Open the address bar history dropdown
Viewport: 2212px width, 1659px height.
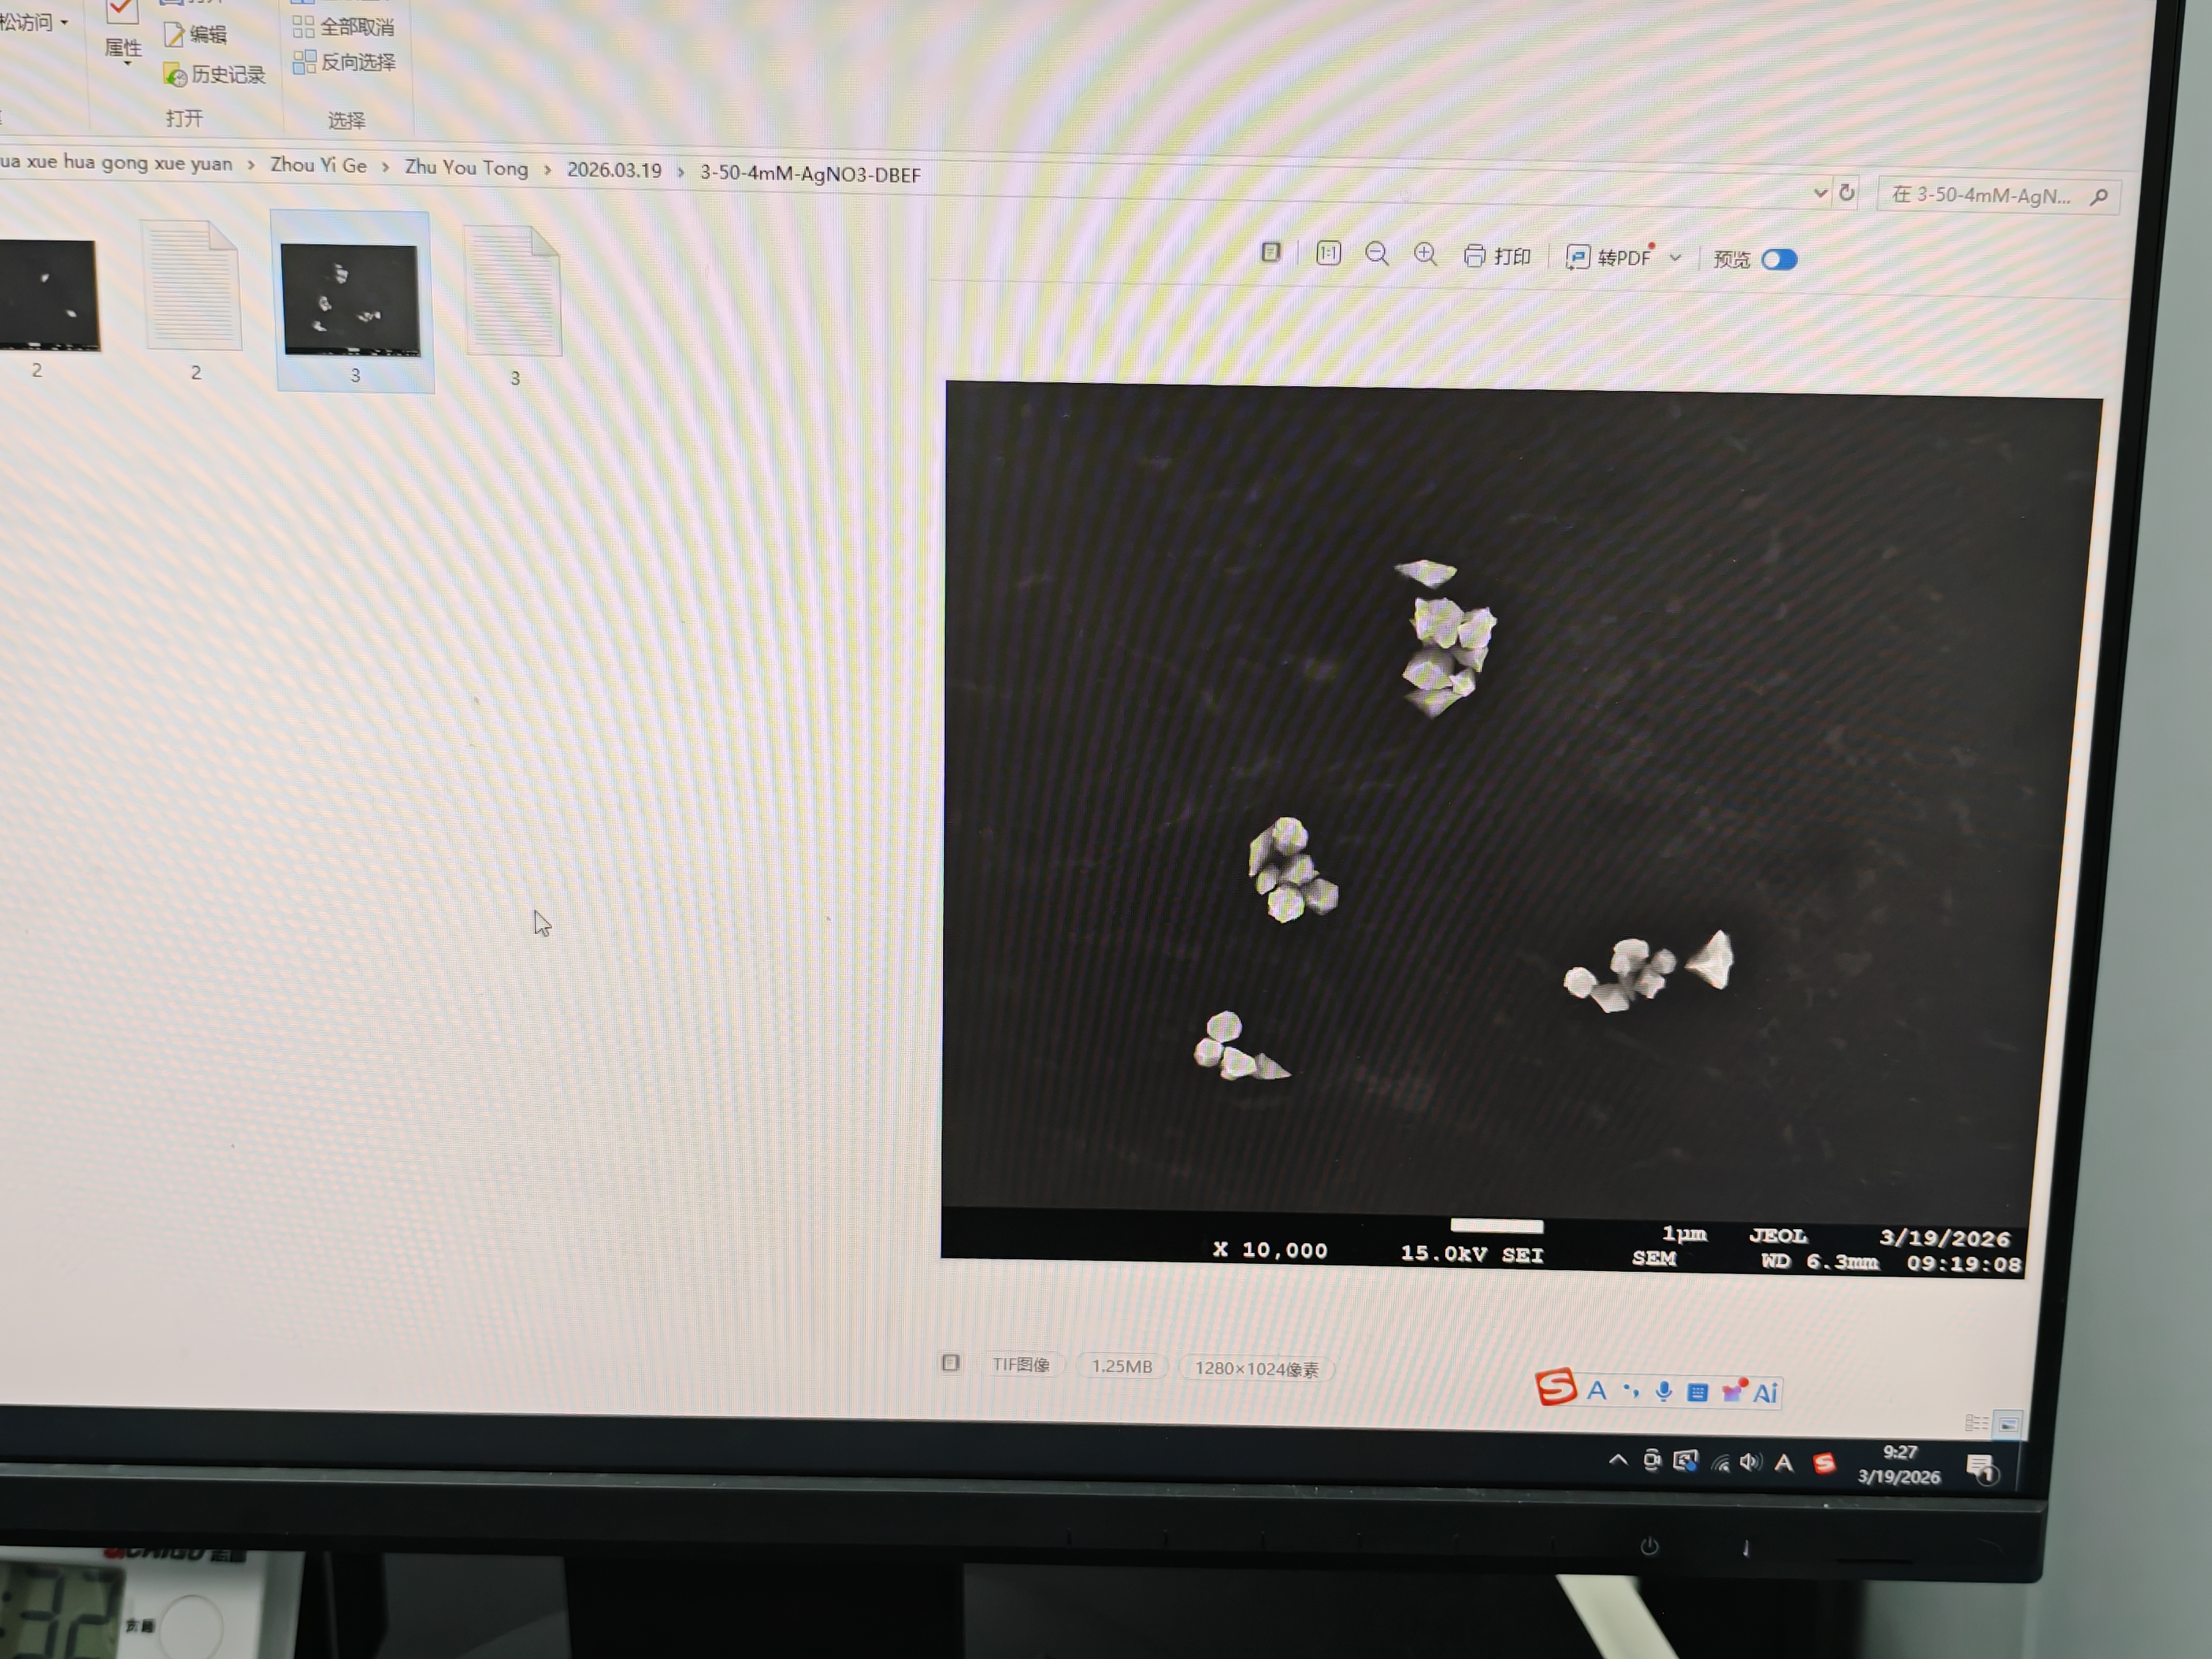tap(1820, 193)
